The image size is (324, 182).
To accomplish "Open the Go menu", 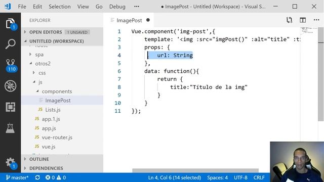I will [99, 7].
